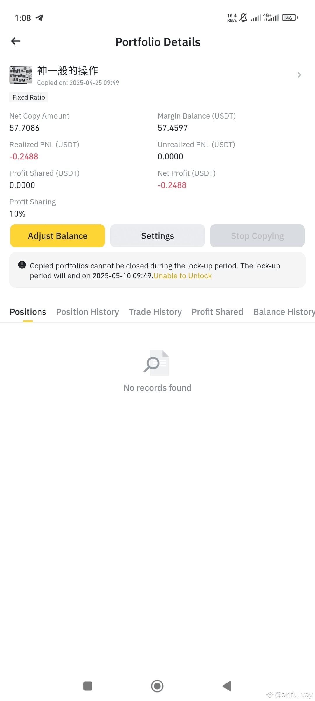Open portfolio Settings button

(157, 236)
